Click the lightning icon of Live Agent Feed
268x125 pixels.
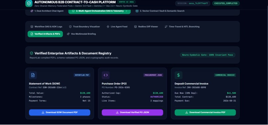[x=108, y=27]
